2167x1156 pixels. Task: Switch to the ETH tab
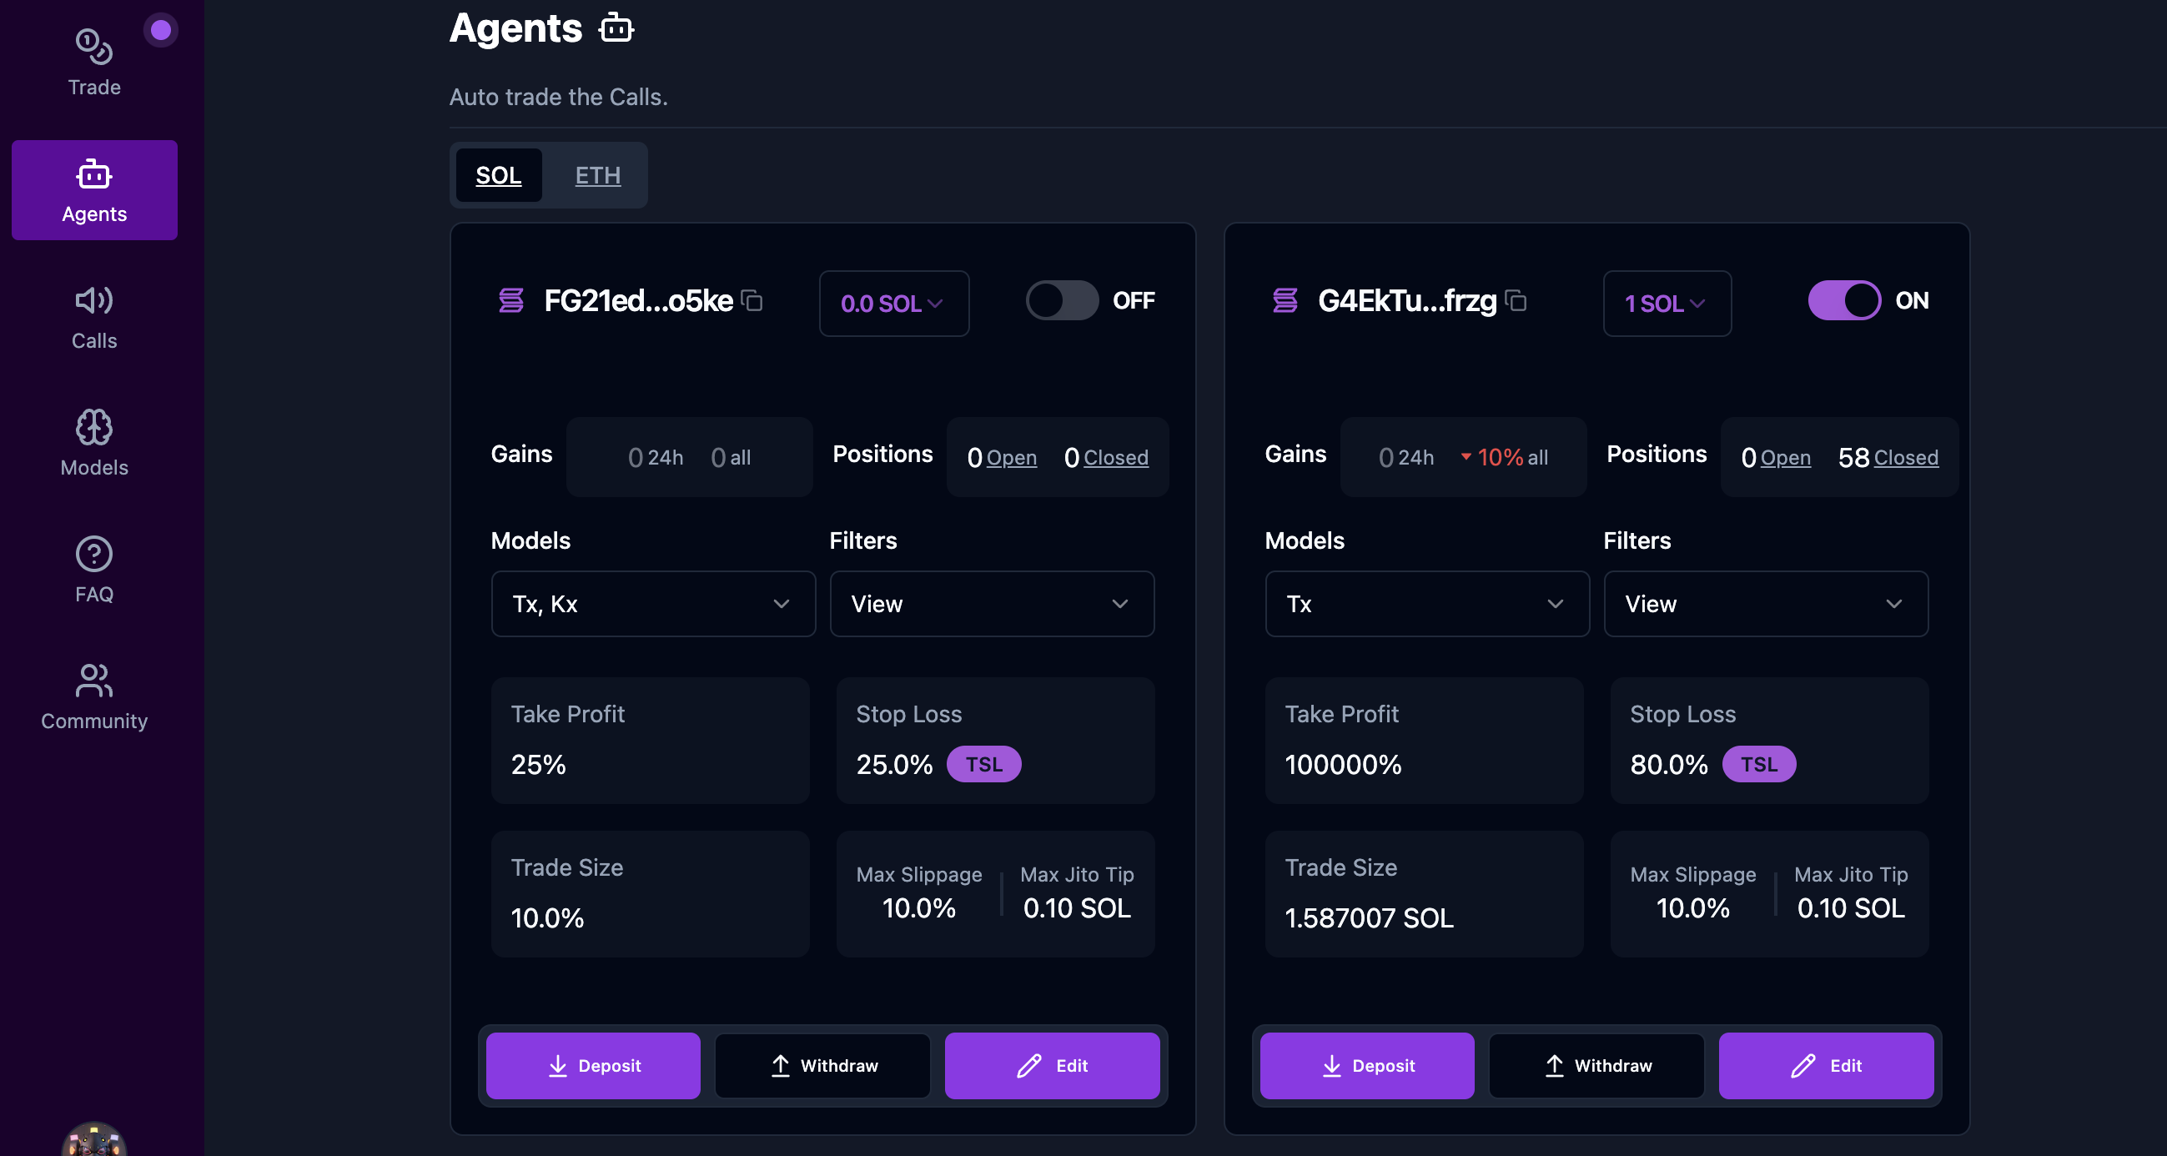click(597, 175)
